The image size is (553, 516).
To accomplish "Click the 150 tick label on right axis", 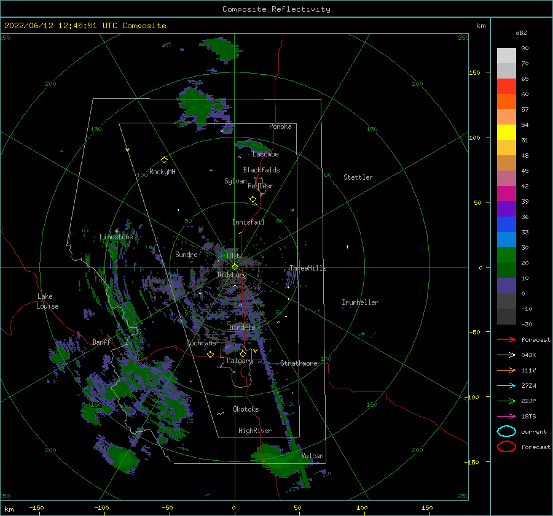I will (474, 72).
